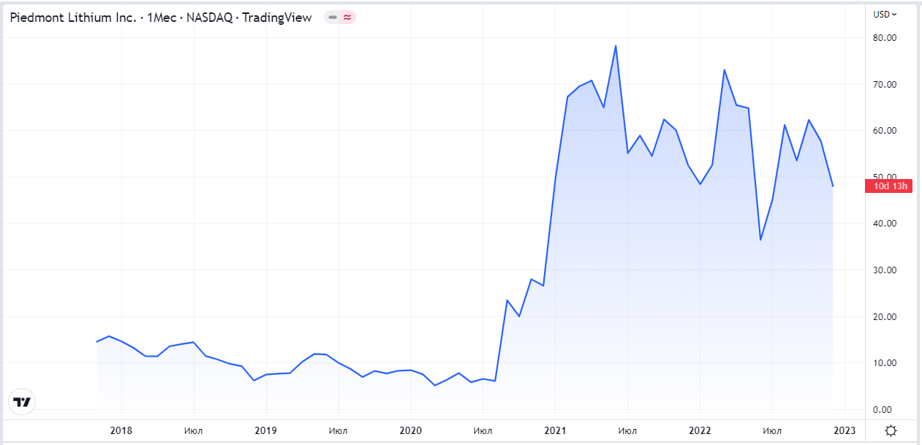
Task: Click the pink approximately-equal data indicator
Action: pyautogui.click(x=347, y=18)
